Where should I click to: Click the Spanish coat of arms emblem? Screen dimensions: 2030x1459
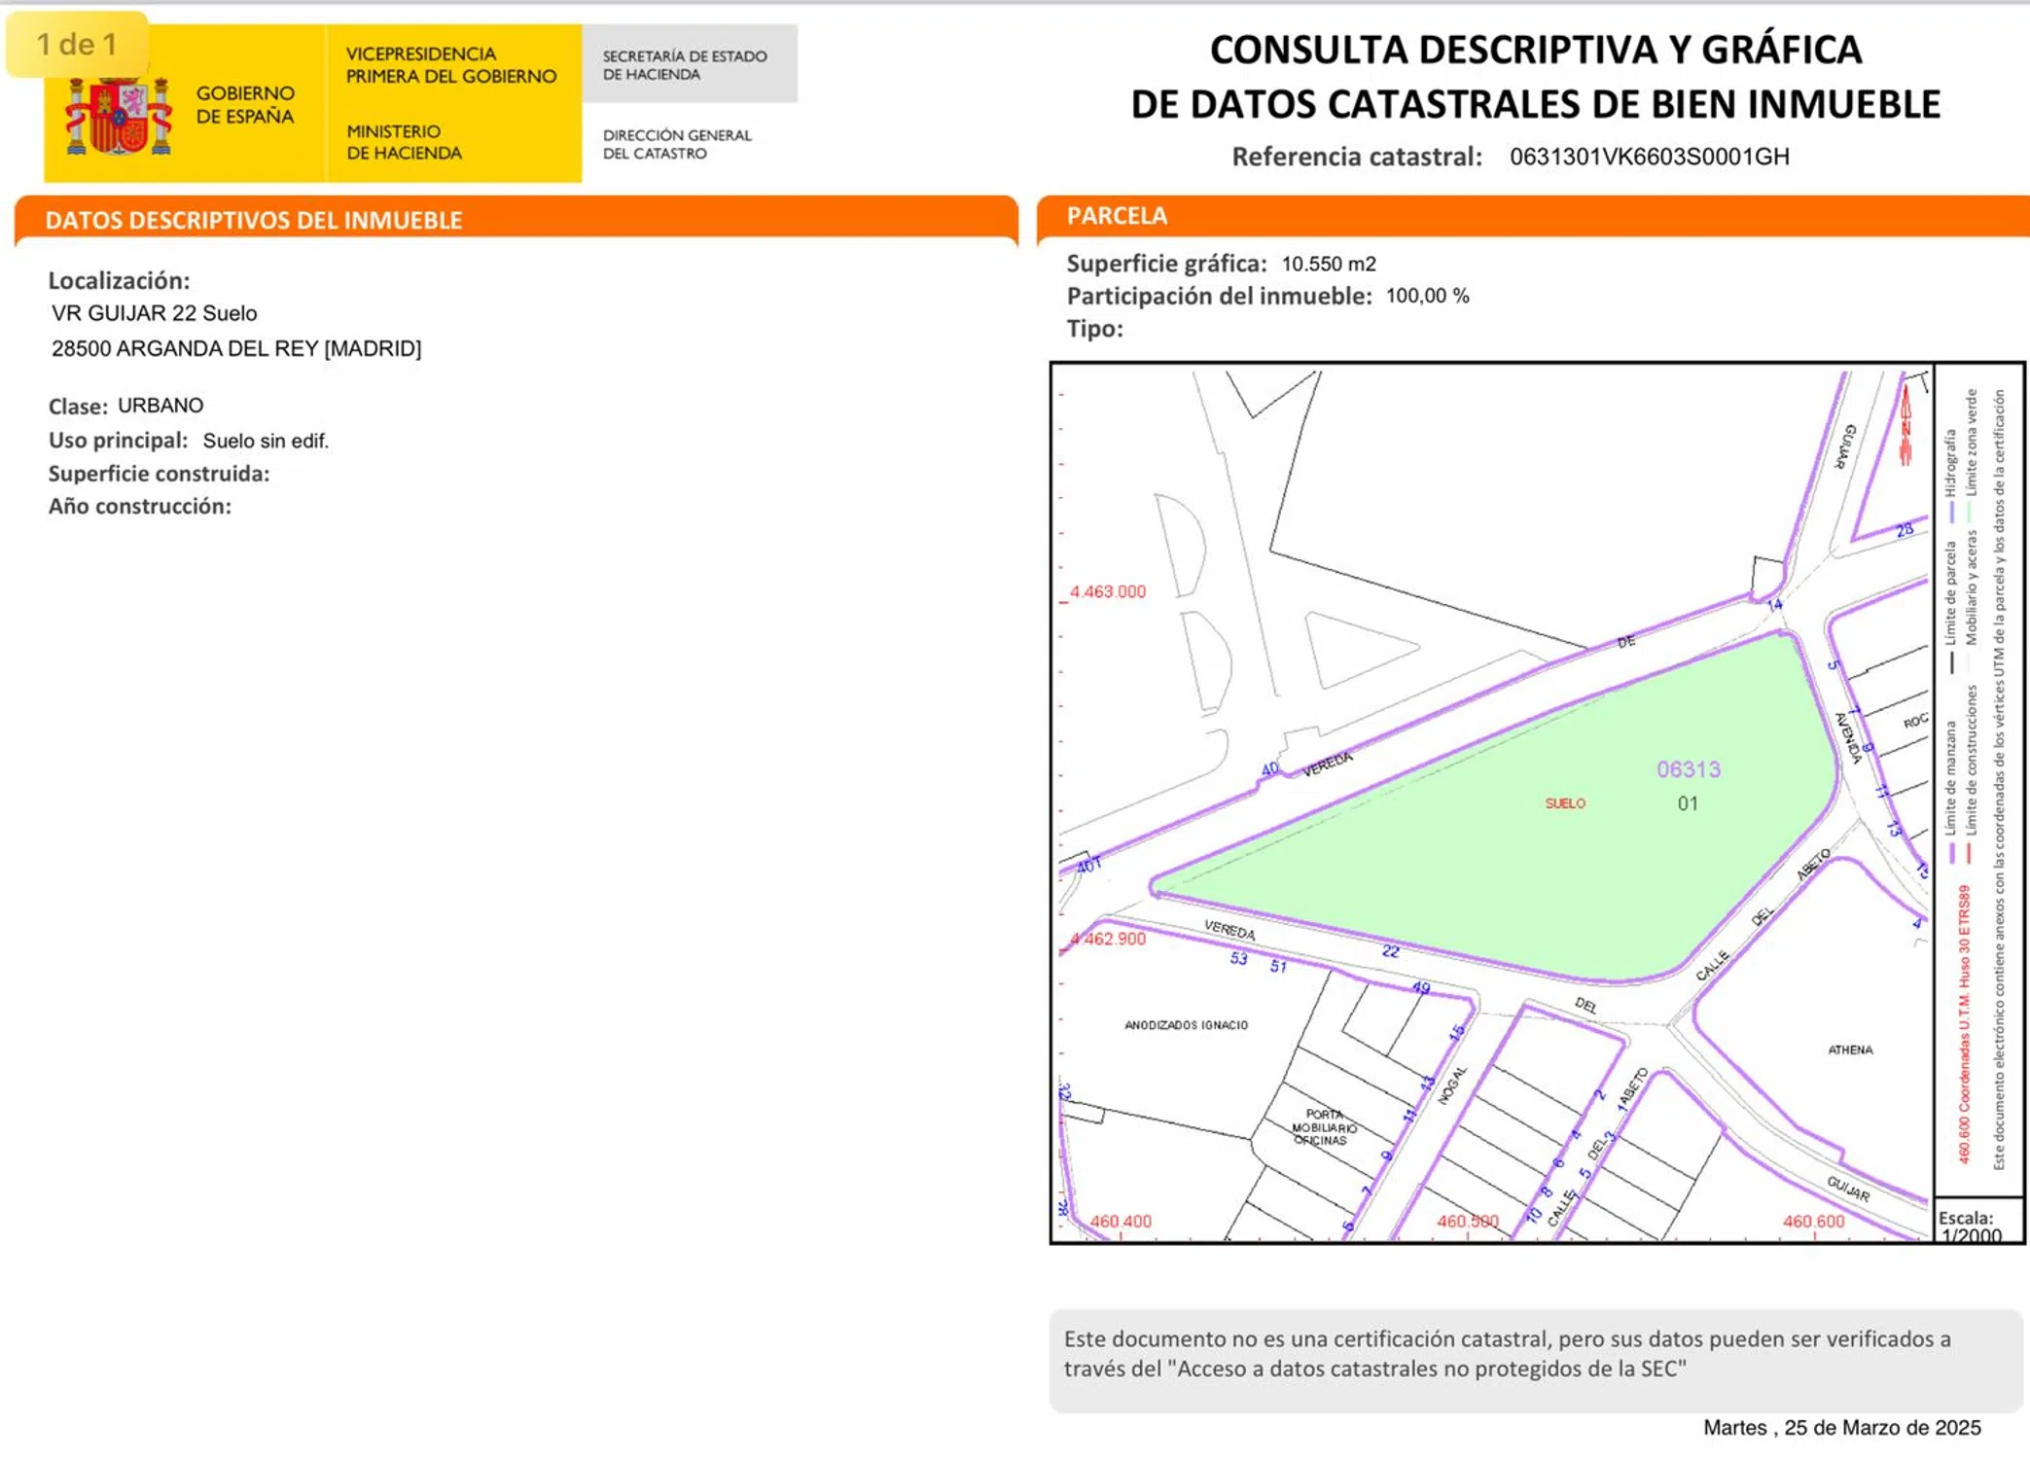(x=118, y=117)
